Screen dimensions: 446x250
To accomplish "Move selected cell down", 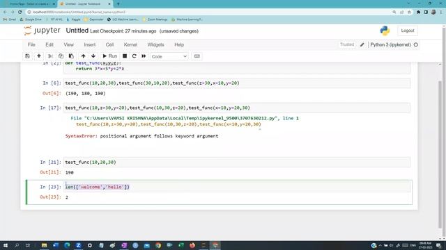I will point(93,56).
